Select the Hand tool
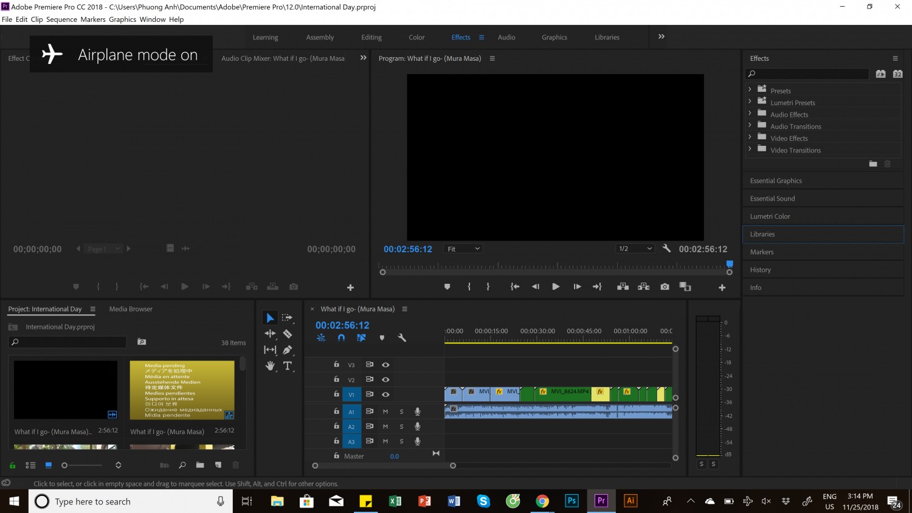This screenshot has width=912, height=513. (270, 366)
